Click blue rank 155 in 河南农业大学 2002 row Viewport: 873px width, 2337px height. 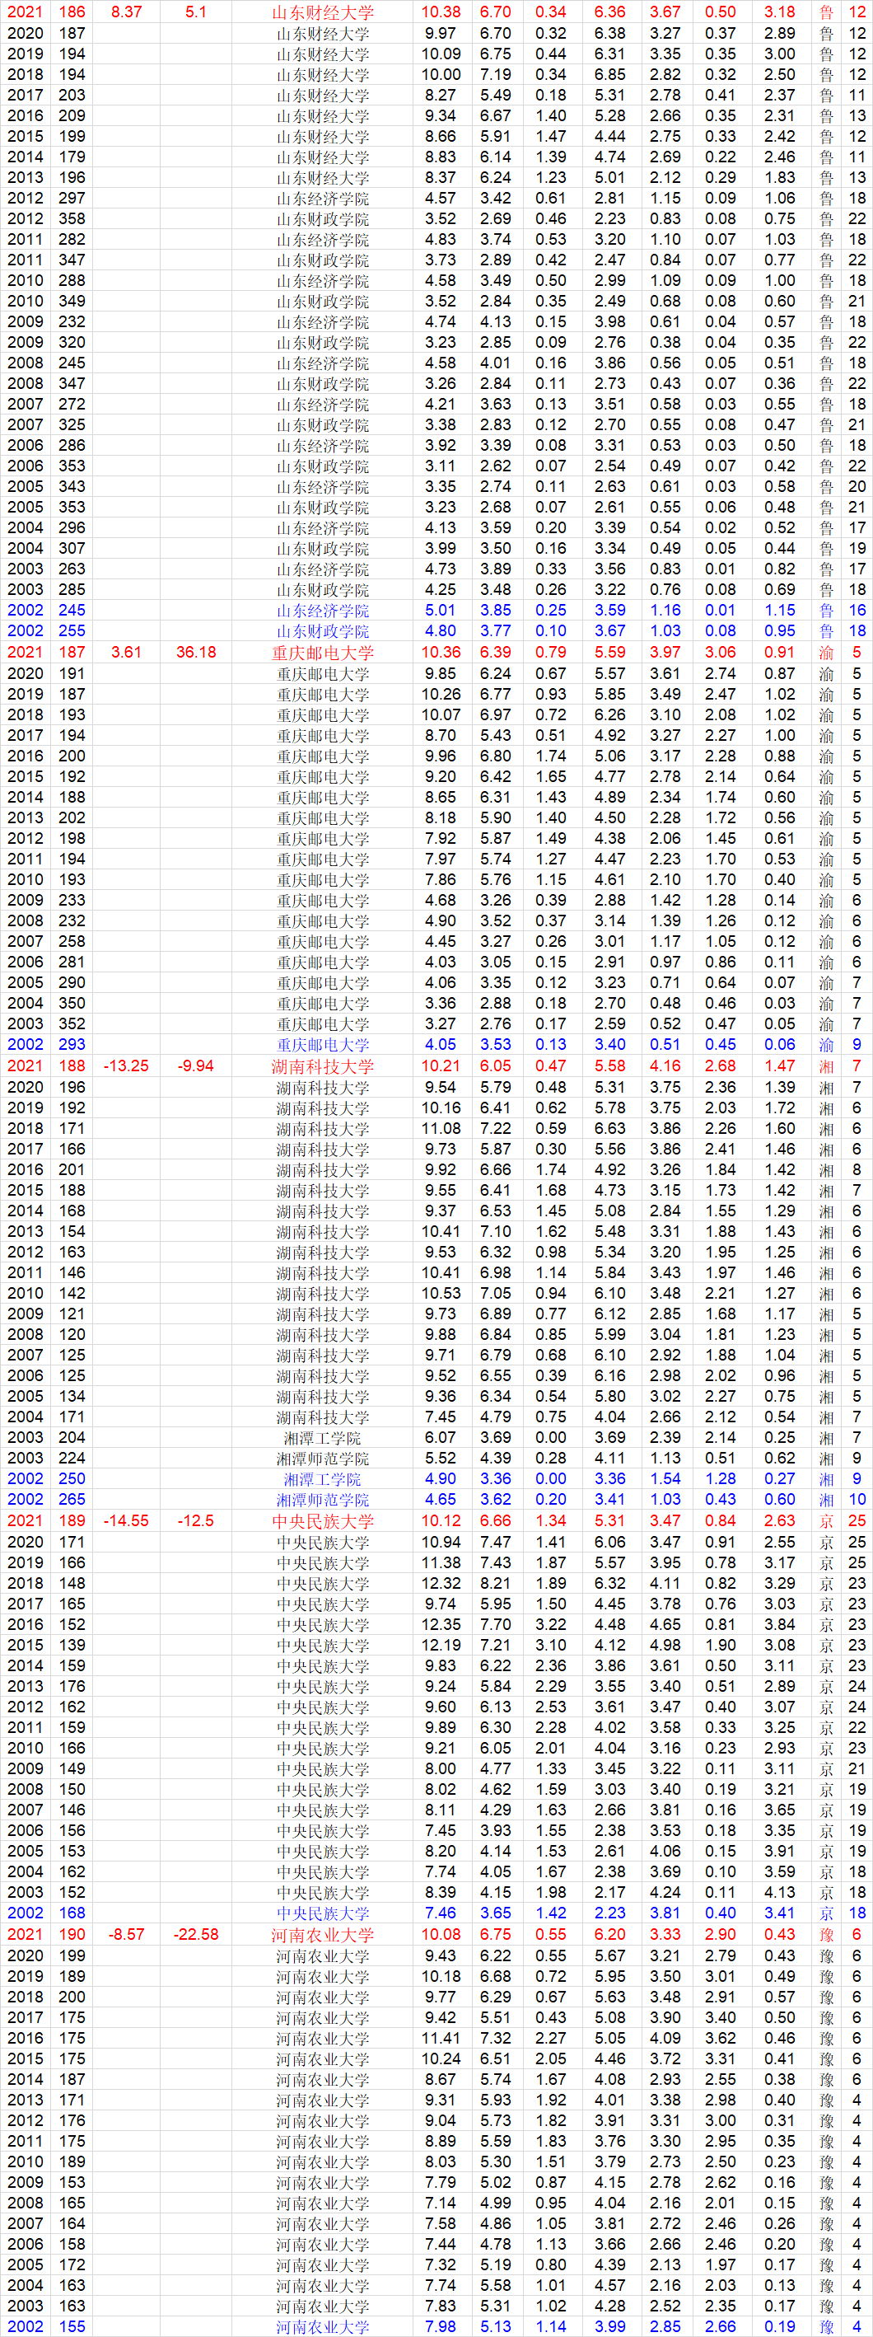coord(72,2327)
